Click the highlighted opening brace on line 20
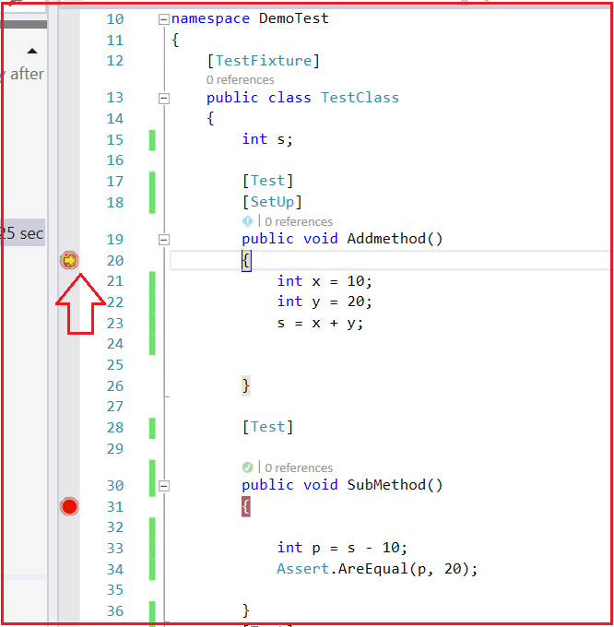Image resolution: width=614 pixels, height=627 pixels. tap(246, 261)
